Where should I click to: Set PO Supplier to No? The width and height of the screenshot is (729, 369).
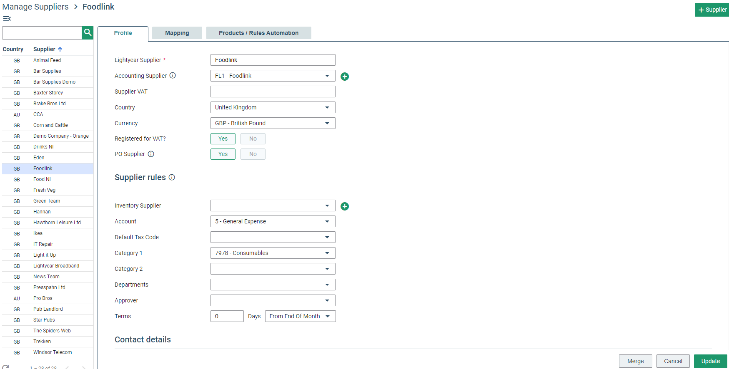pos(253,154)
